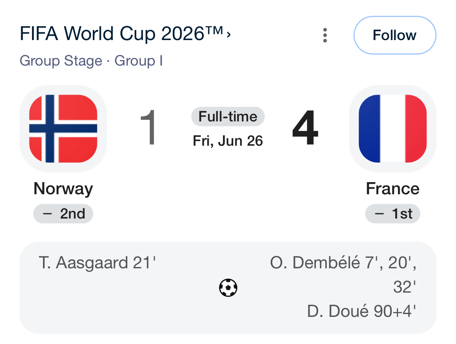Click Norway's score of 1
Image resolution: width=456 pixels, height=344 pixels.
(x=148, y=127)
